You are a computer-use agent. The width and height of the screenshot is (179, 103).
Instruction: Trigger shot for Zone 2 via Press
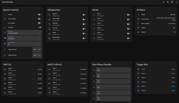click(173, 73)
